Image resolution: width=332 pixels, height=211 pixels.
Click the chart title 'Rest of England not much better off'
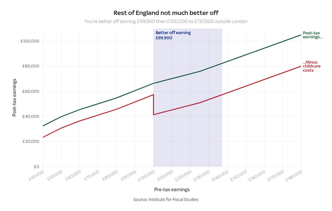tap(166, 13)
